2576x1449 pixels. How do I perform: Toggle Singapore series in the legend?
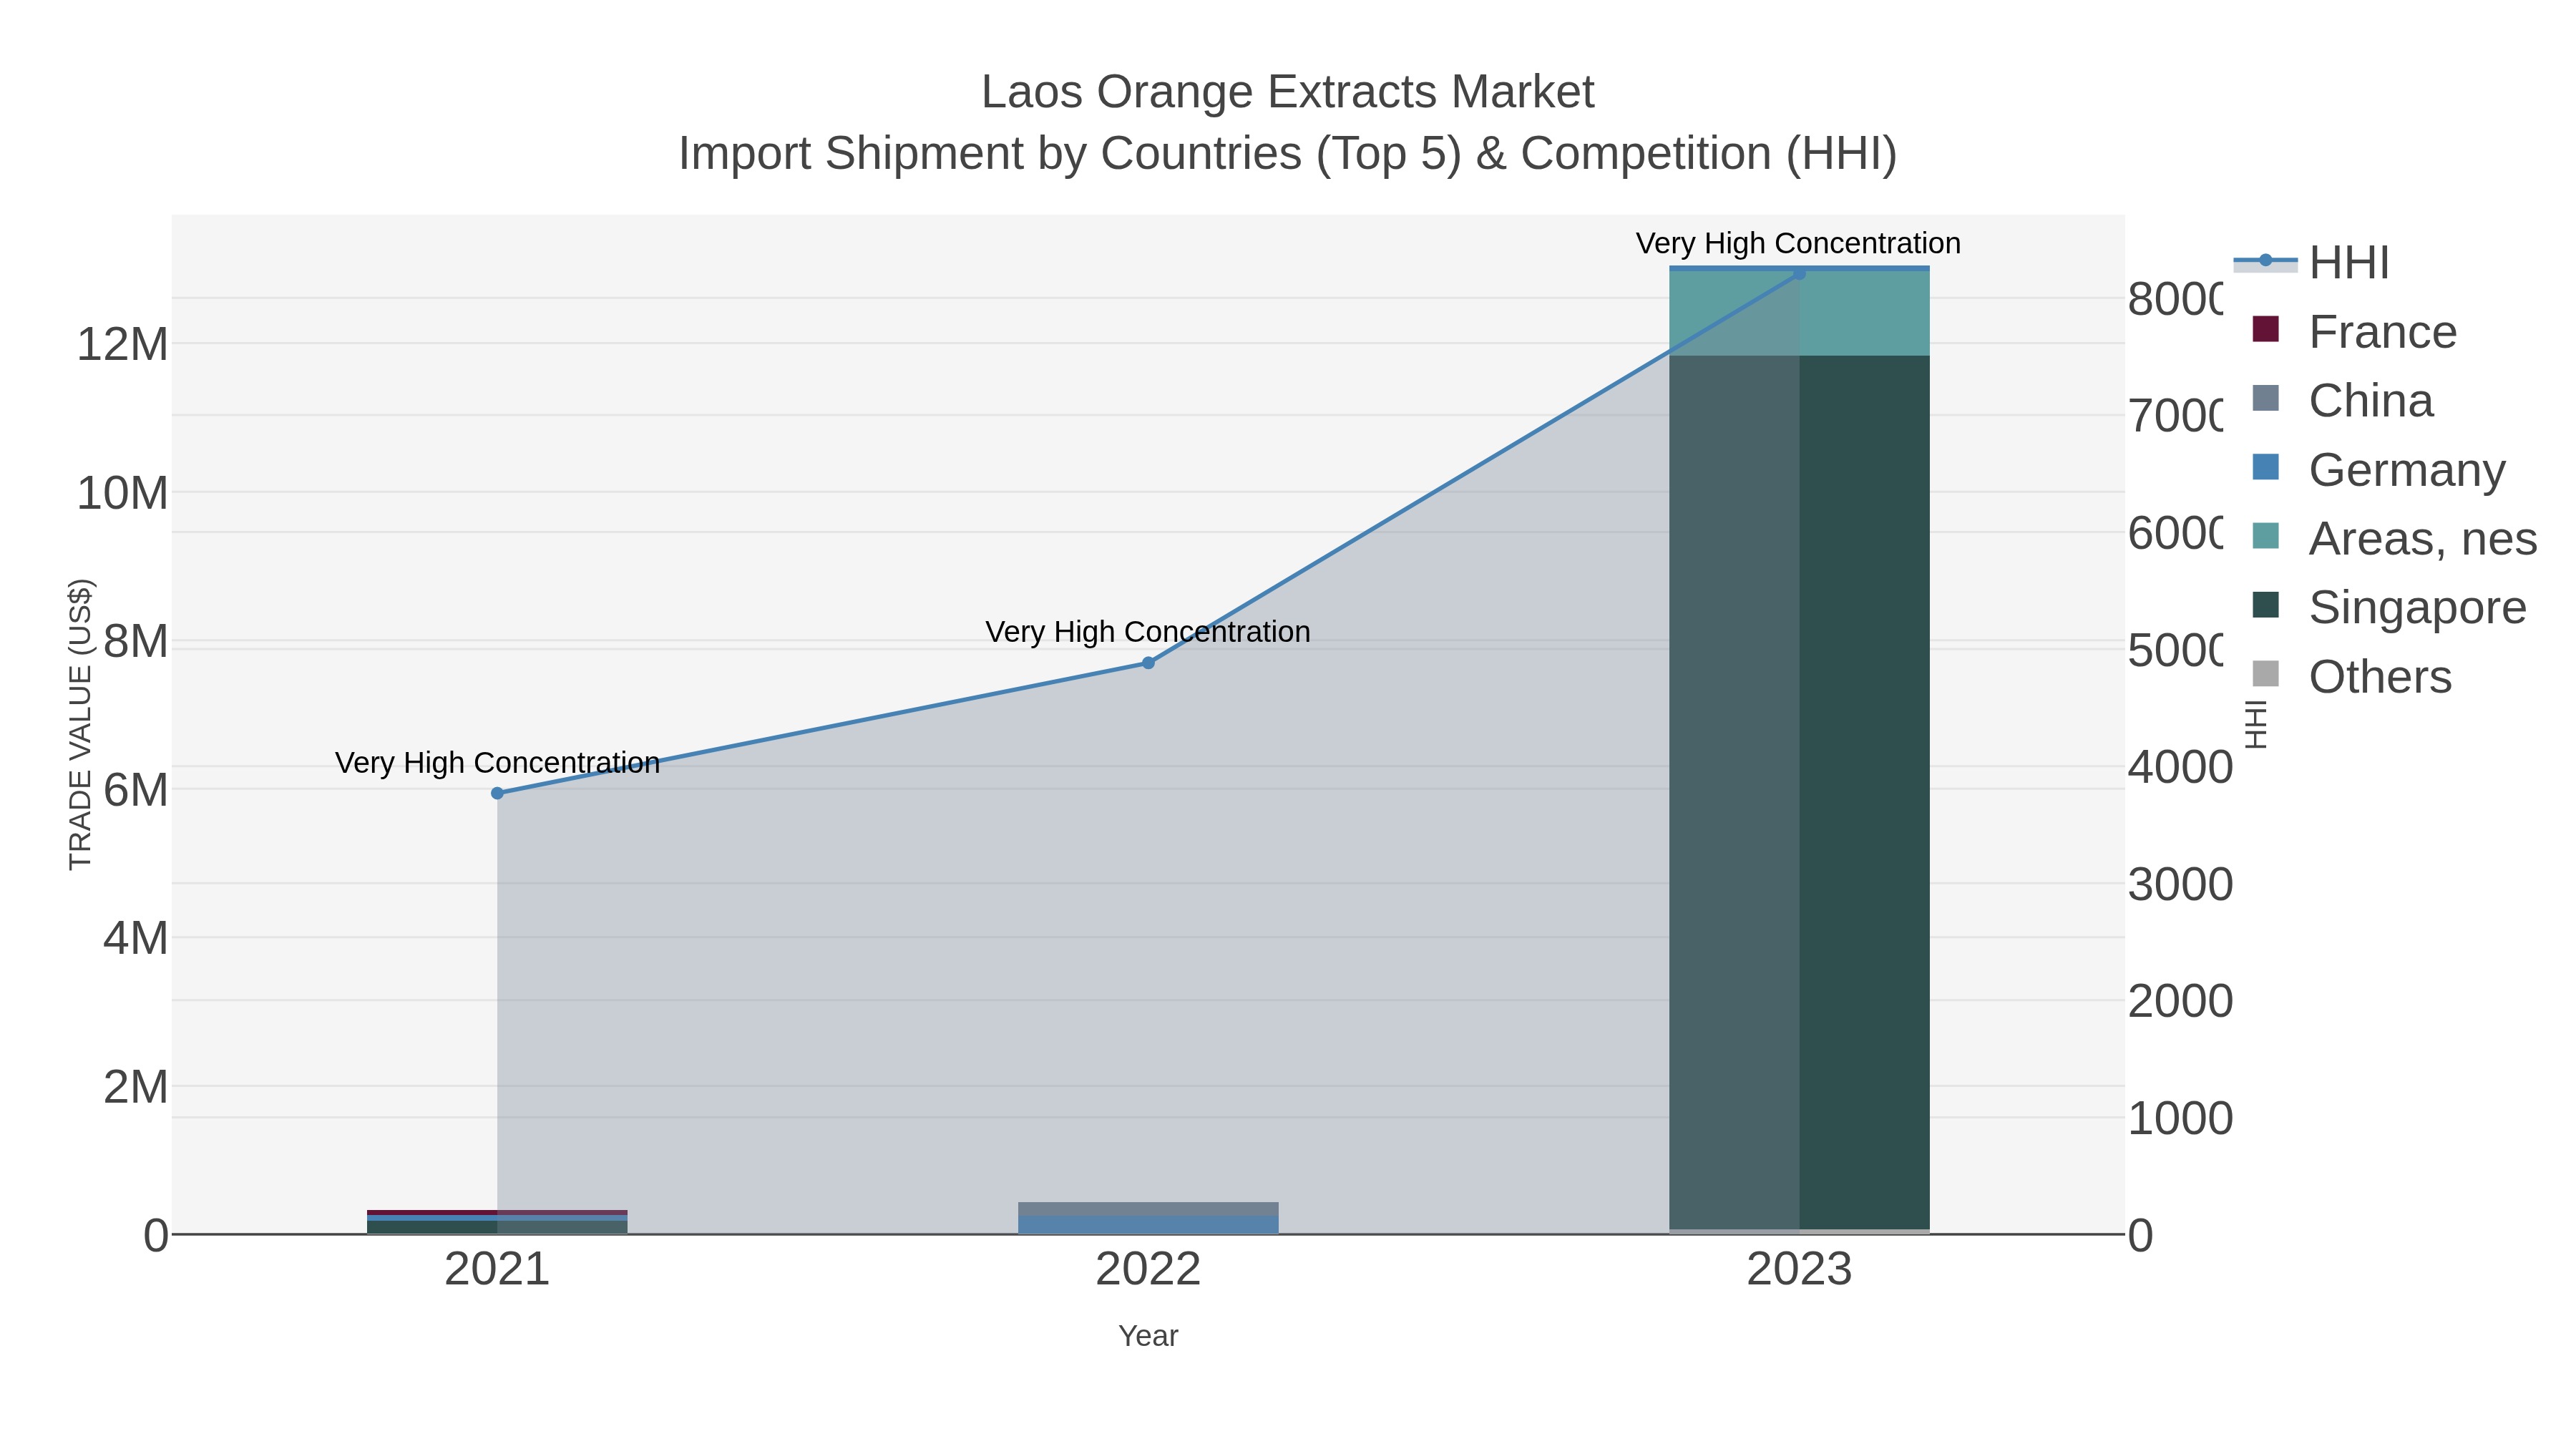point(2389,607)
